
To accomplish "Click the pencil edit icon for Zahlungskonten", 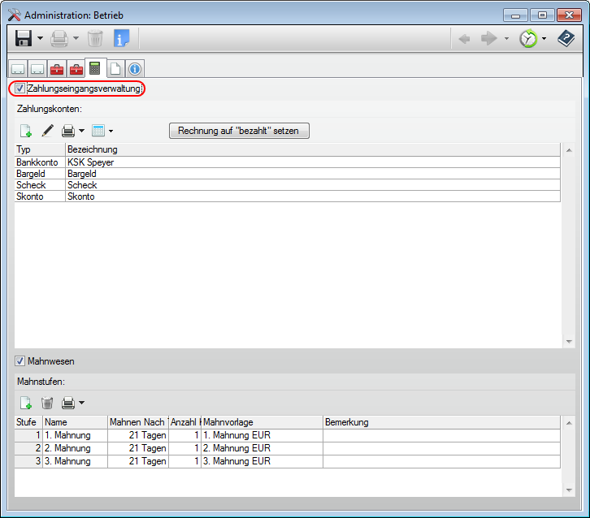I will pos(47,131).
